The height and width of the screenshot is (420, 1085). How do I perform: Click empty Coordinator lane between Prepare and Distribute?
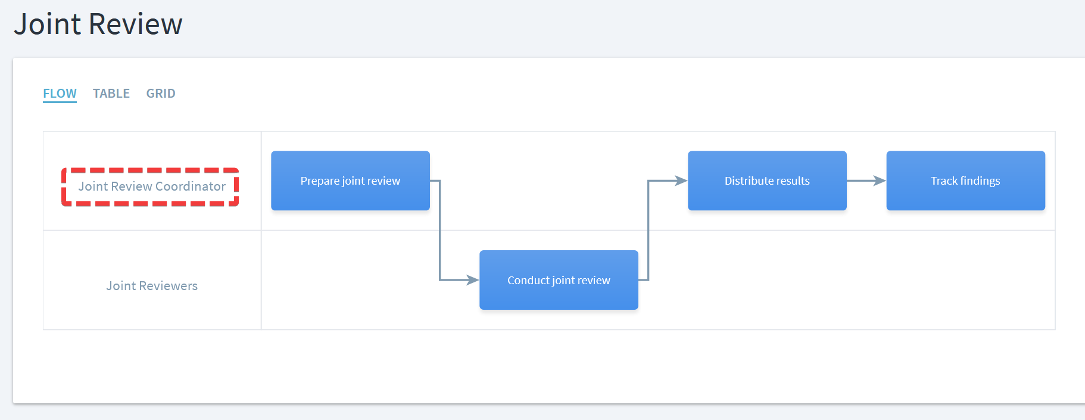[559, 181]
